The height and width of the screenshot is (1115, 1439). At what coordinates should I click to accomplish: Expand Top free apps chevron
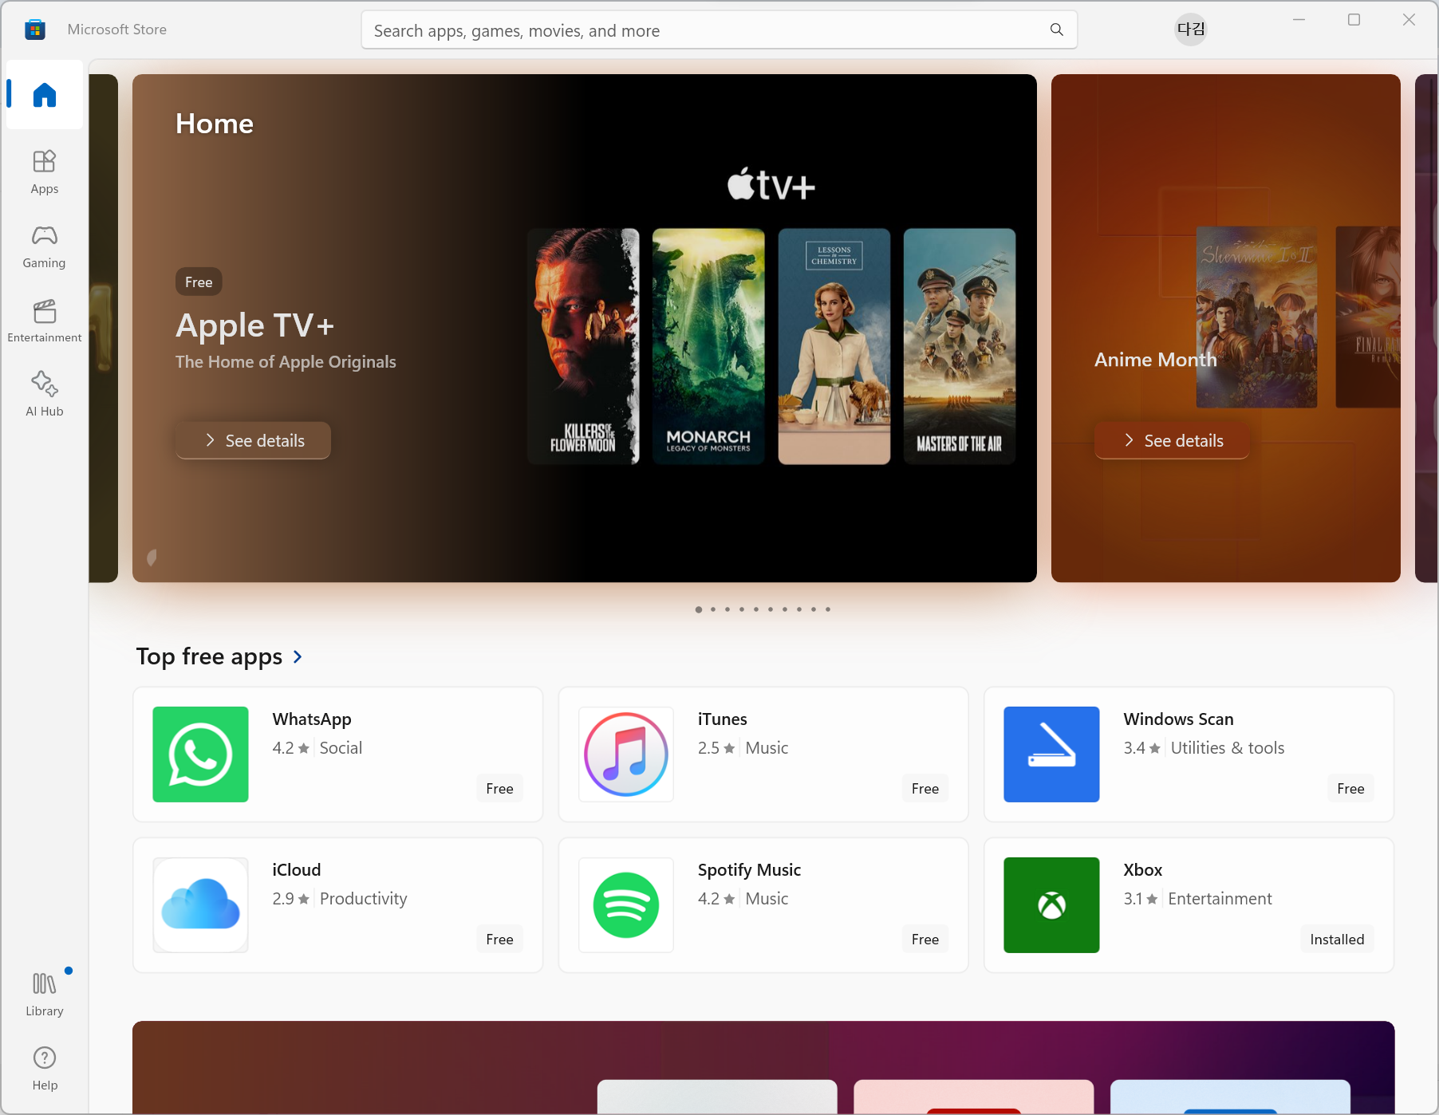[298, 656]
